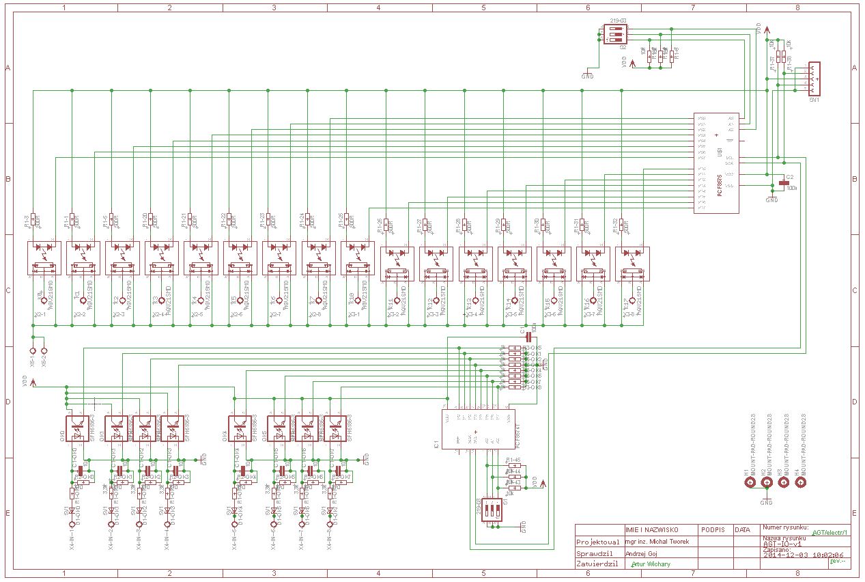Select the S1 DIP switch near IC1

point(492,510)
